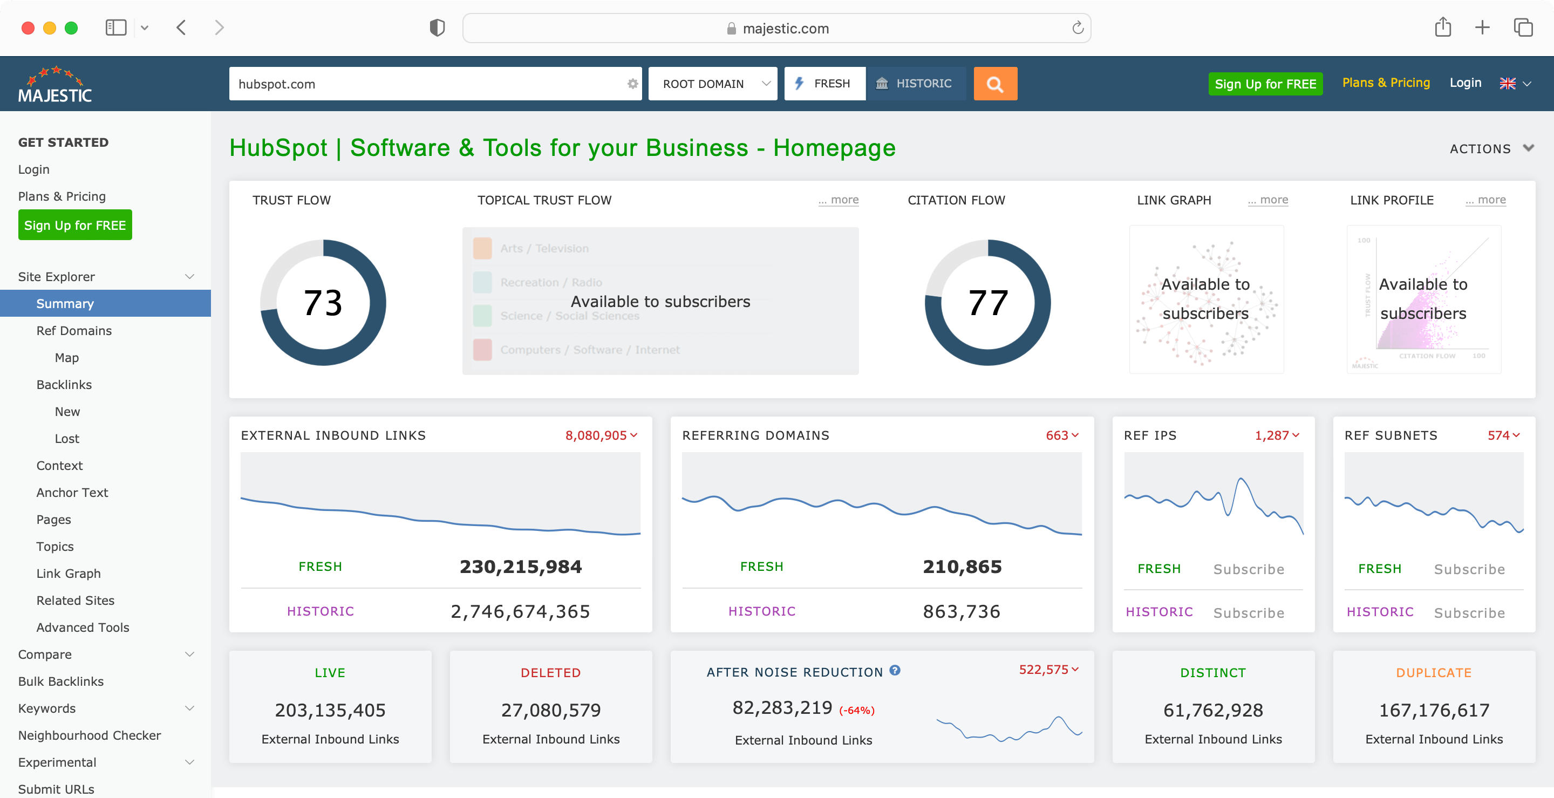
Task: Click Login in the header
Action: coord(1466,83)
